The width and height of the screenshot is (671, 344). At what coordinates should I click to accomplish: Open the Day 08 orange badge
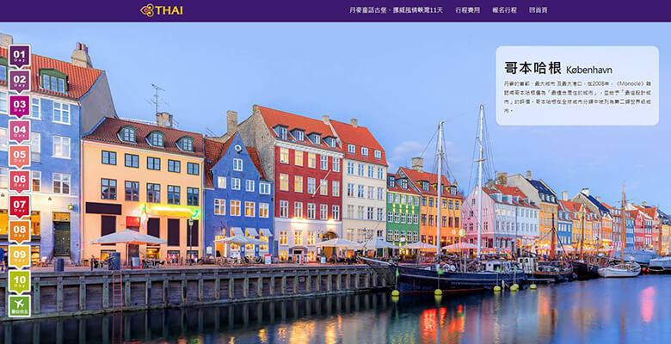coord(19,231)
